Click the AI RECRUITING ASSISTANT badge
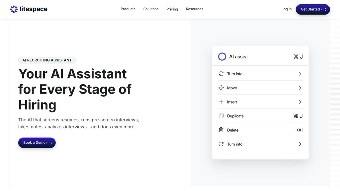 (47, 60)
